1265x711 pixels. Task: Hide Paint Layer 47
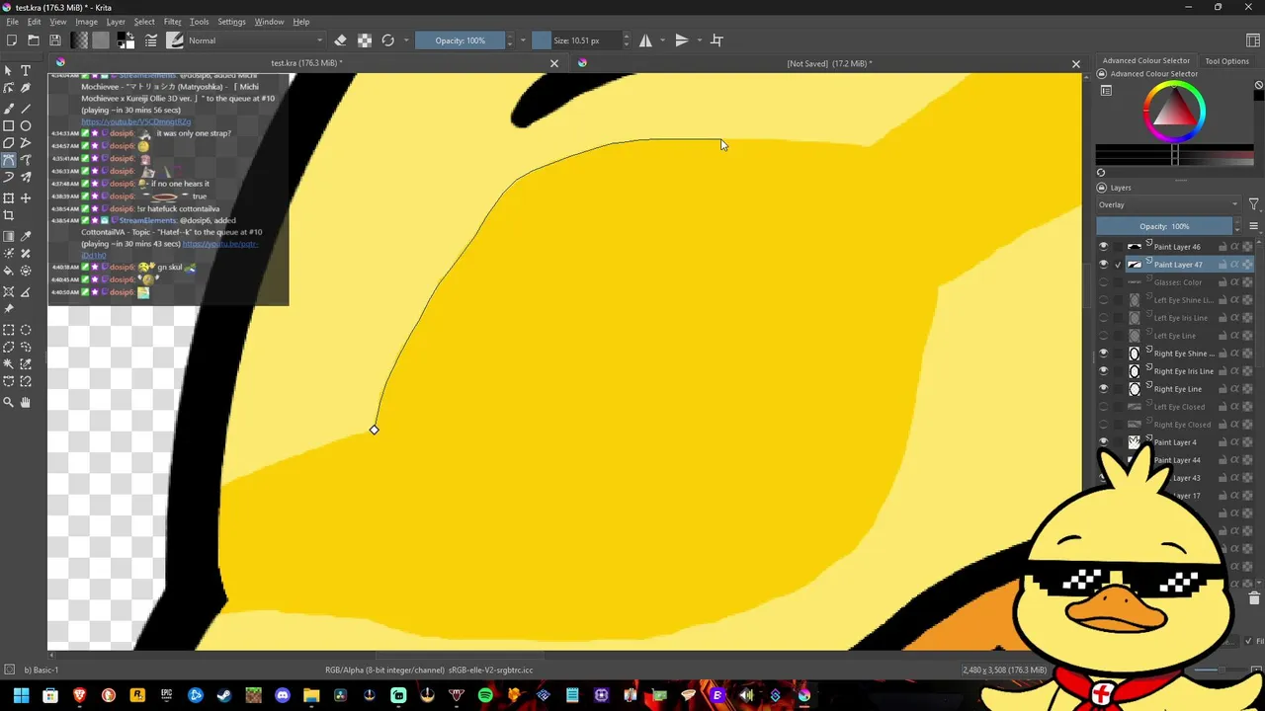pos(1104,265)
